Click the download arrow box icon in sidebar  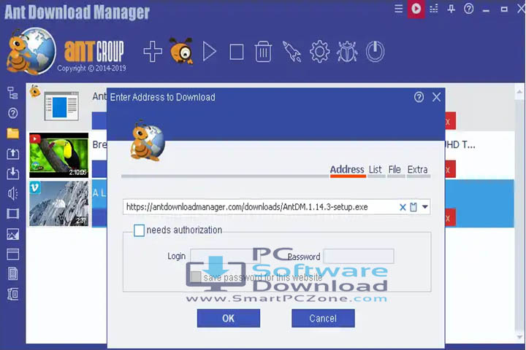(x=12, y=174)
